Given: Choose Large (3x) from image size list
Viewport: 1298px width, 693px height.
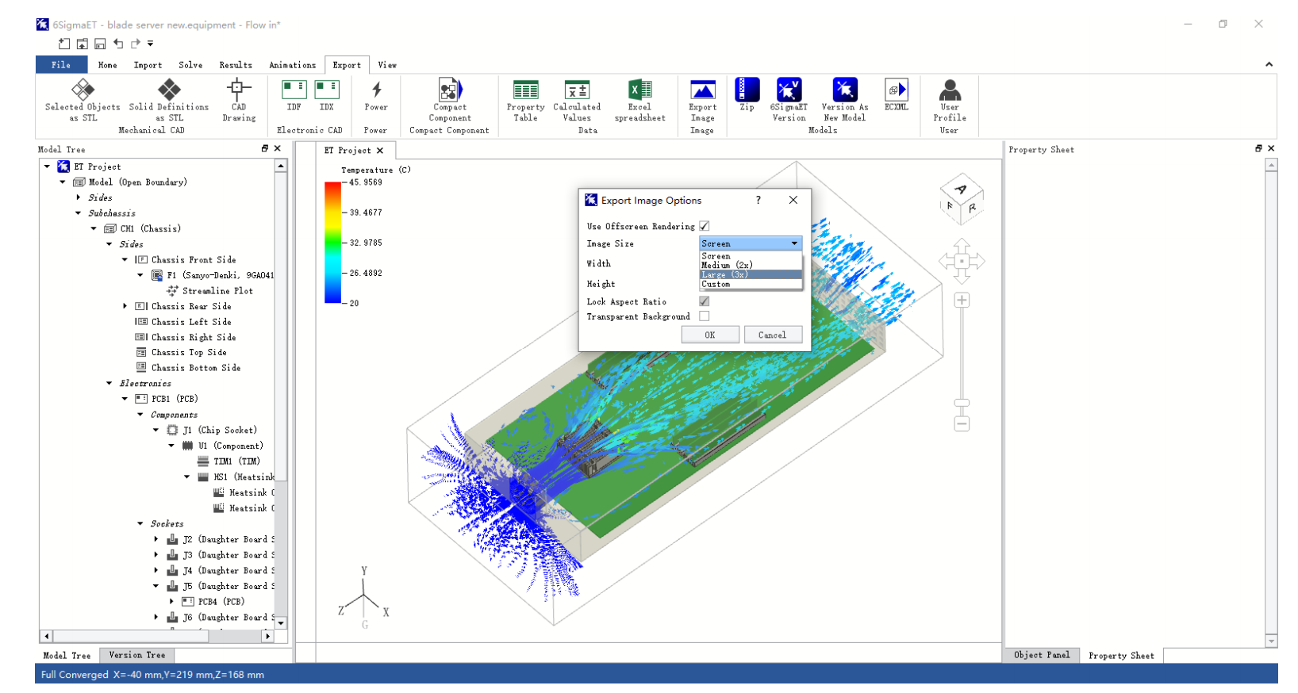Looking at the screenshot, I should pyautogui.click(x=750, y=274).
